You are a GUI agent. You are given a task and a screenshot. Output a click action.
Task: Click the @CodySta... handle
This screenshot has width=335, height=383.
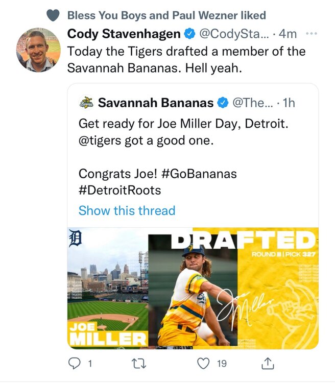point(234,34)
